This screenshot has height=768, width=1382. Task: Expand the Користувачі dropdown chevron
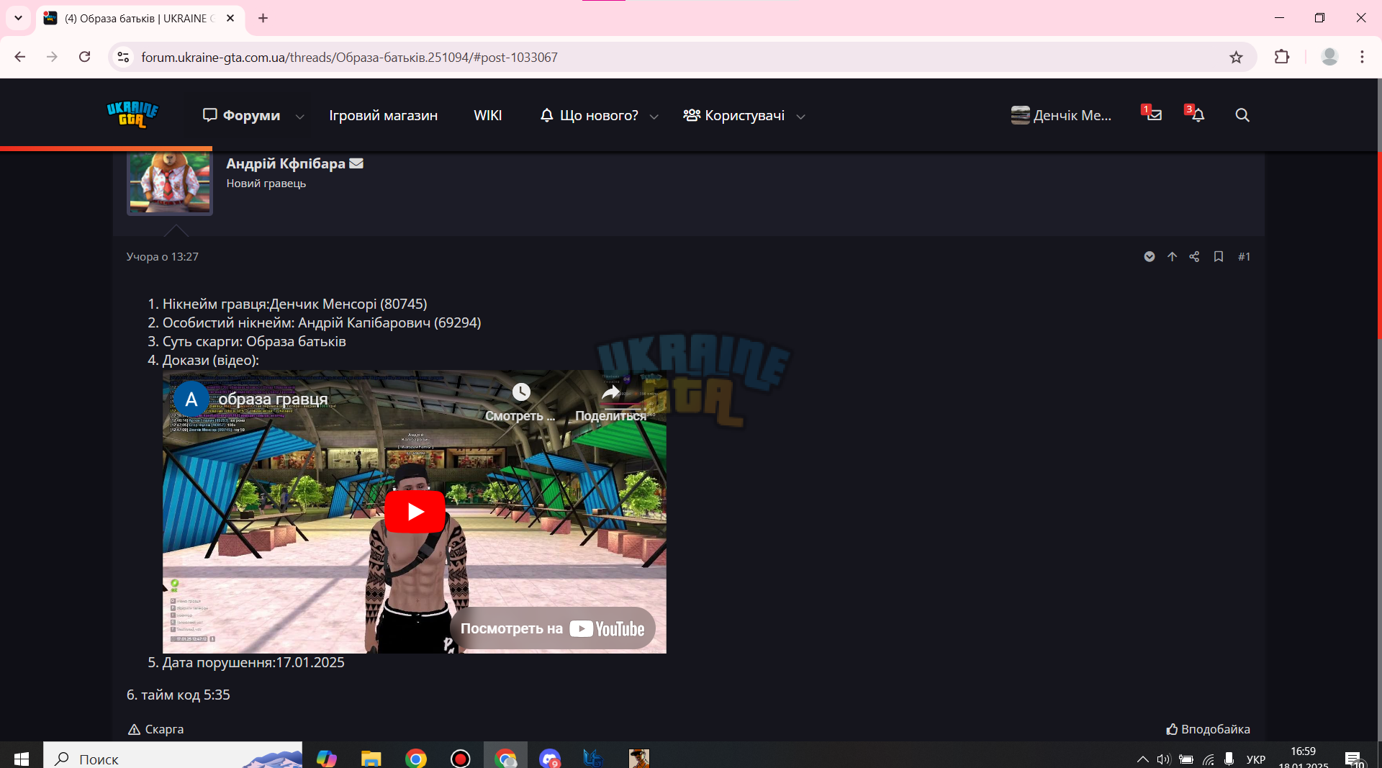pyautogui.click(x=800, y=116)
